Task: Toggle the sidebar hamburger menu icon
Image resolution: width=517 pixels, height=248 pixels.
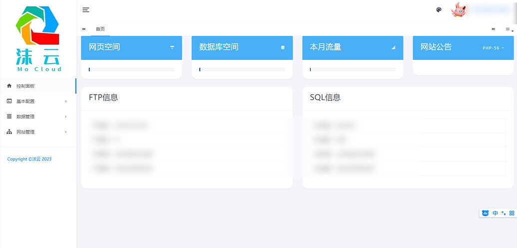Action: pos(86,10)
